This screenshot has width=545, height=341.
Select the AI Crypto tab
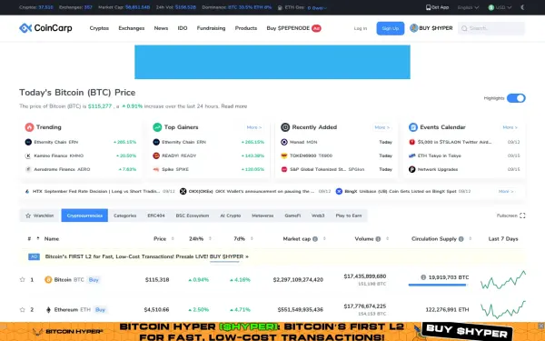coord(231,216)
